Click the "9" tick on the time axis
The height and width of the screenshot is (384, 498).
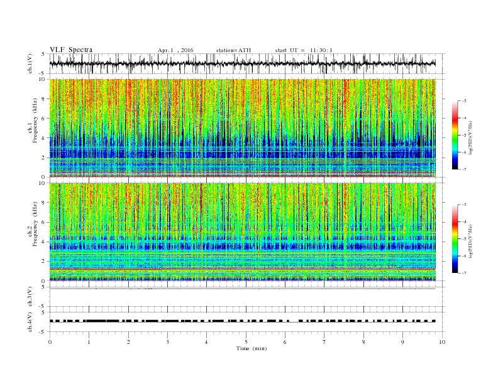pyautogui.click(x=402, y=342)
